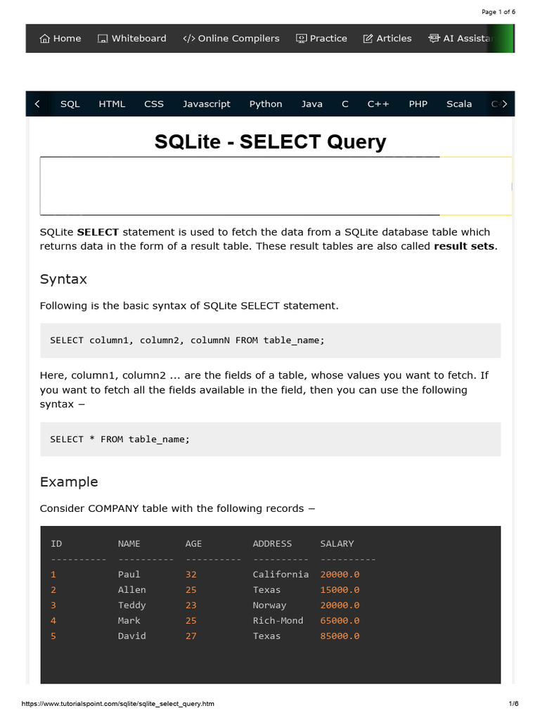Image resolution: width=540 pixels, height=720 pixels.
Task: Click the Articles pencil-edit icon
Action: click(x=368, y=39)
